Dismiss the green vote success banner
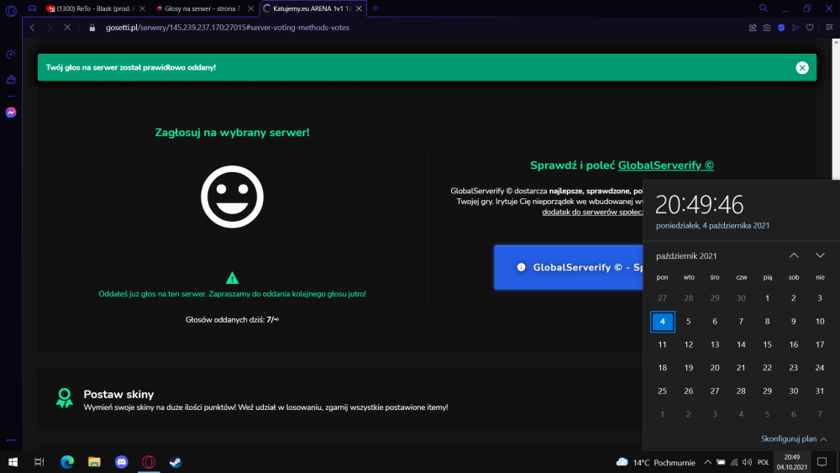 pos(802,67)
